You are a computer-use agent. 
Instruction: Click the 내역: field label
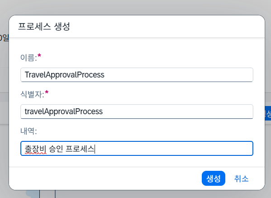pyautogui.click(x=29, y=131)
